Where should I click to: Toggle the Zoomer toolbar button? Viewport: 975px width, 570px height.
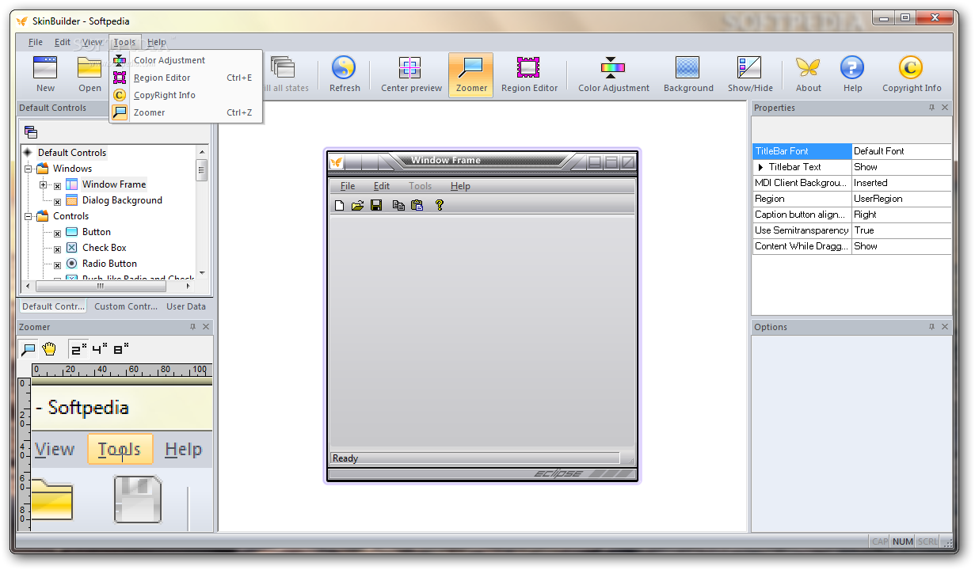point(470,75)
